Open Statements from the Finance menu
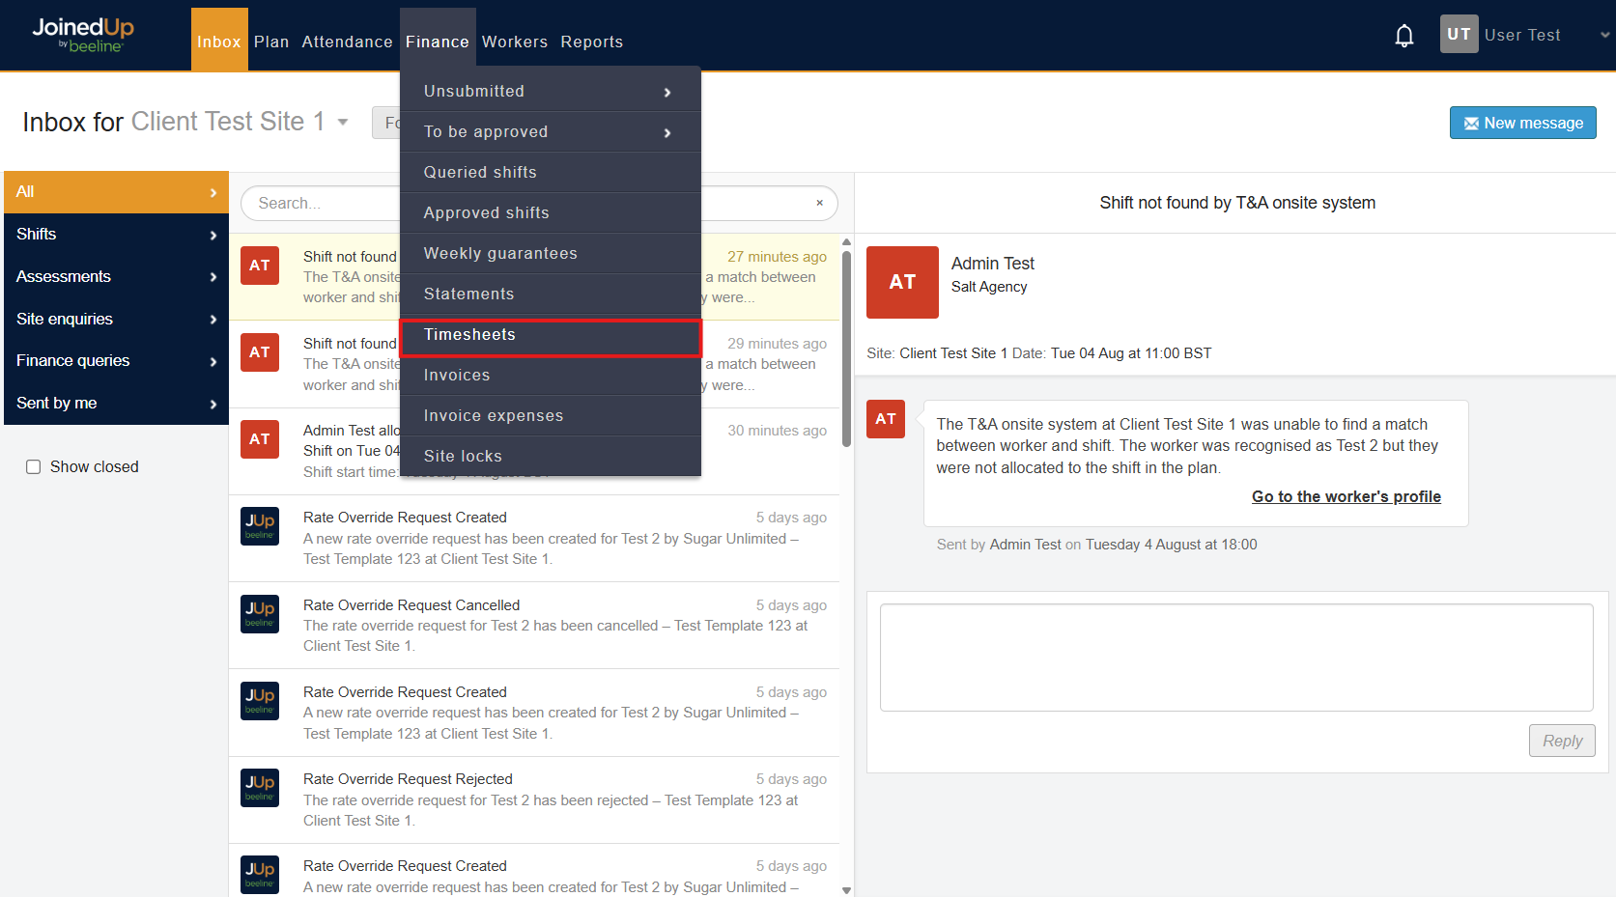Image resolution: width=1616 pixels, height=897 pixels. pos(550,294)
